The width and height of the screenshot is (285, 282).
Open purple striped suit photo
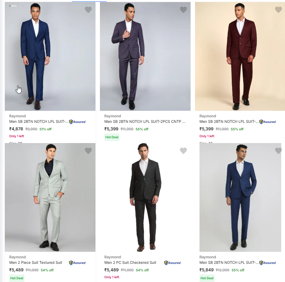click(x=145, y=57)
